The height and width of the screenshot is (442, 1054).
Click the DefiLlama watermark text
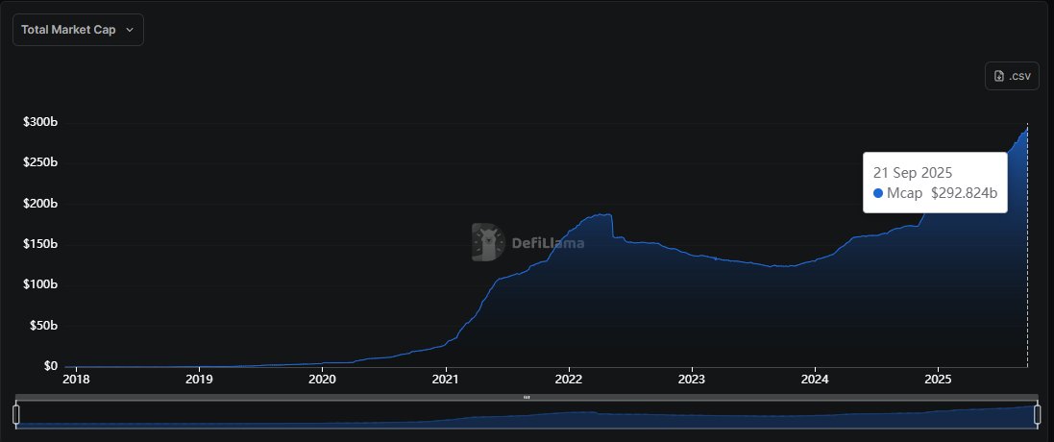pos(547,243)
